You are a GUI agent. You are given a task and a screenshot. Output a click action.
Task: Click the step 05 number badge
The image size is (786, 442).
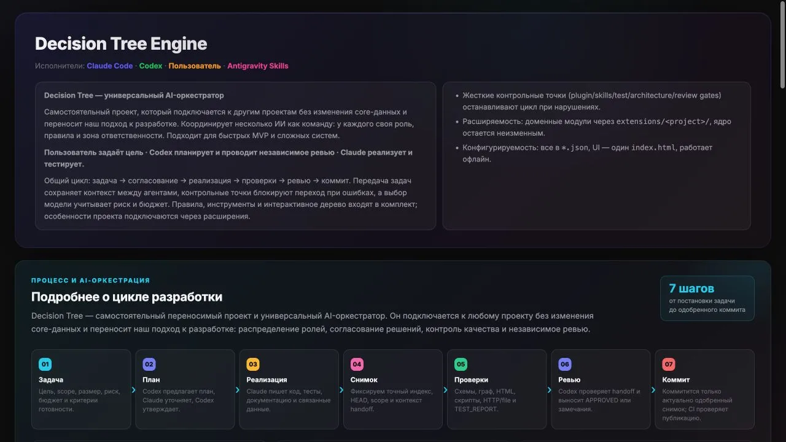(x=461, y=364)
